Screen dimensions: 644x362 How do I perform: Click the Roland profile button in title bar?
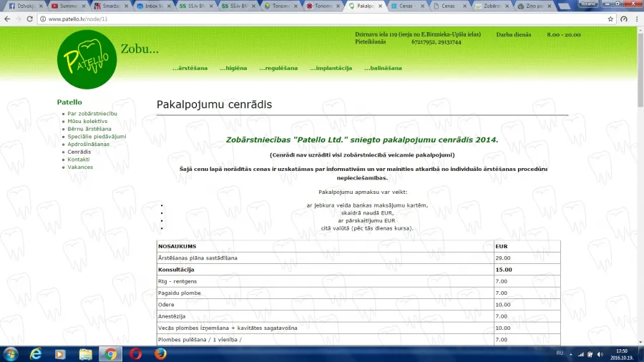(x=588, y=4)
